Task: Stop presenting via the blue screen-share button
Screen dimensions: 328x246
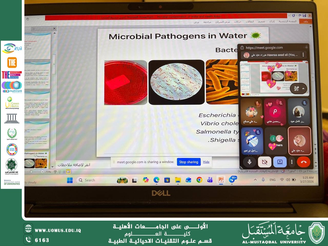Action: click(x=280, y=162)
